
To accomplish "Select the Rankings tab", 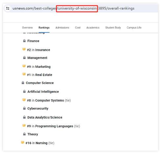I will 44,28.
